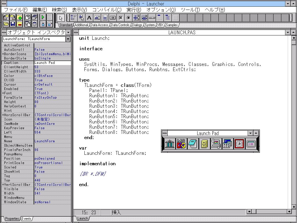Select the Panel palette component

pyautogui.click(x=175, y=18)
